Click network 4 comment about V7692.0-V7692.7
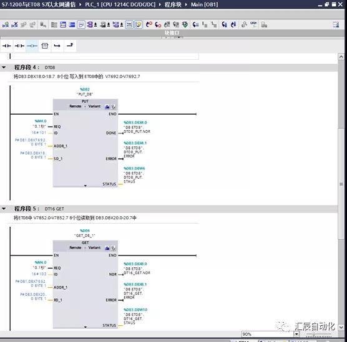 click(77, 77)
